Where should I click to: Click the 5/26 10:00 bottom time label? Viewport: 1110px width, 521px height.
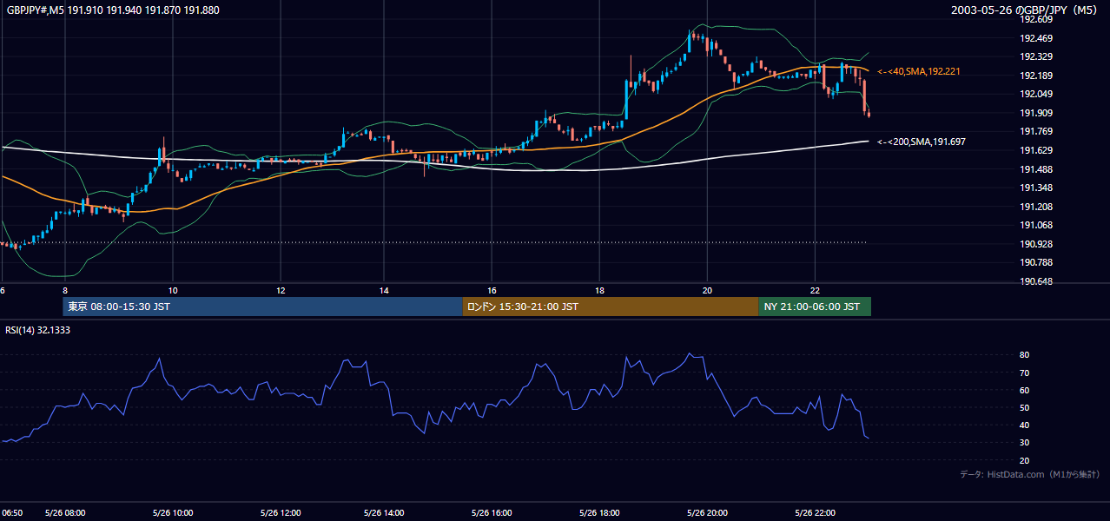(x=173, y=513)
